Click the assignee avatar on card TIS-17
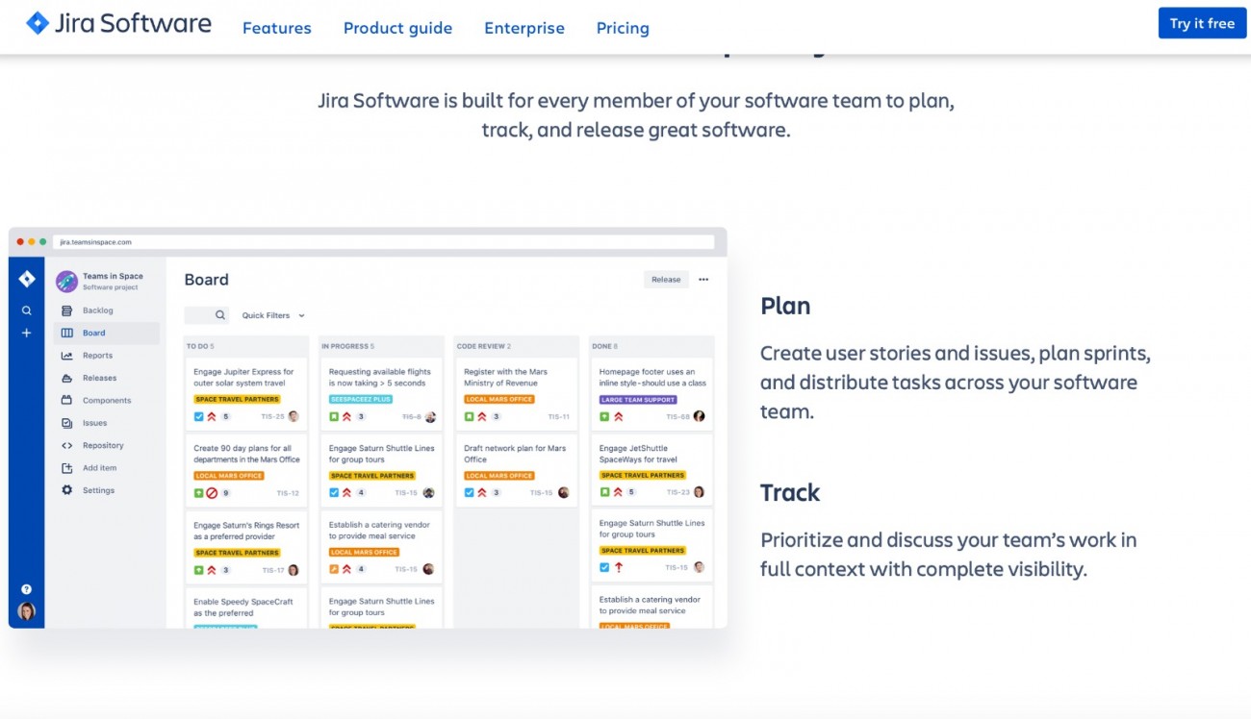 click(x=294, y=570)
